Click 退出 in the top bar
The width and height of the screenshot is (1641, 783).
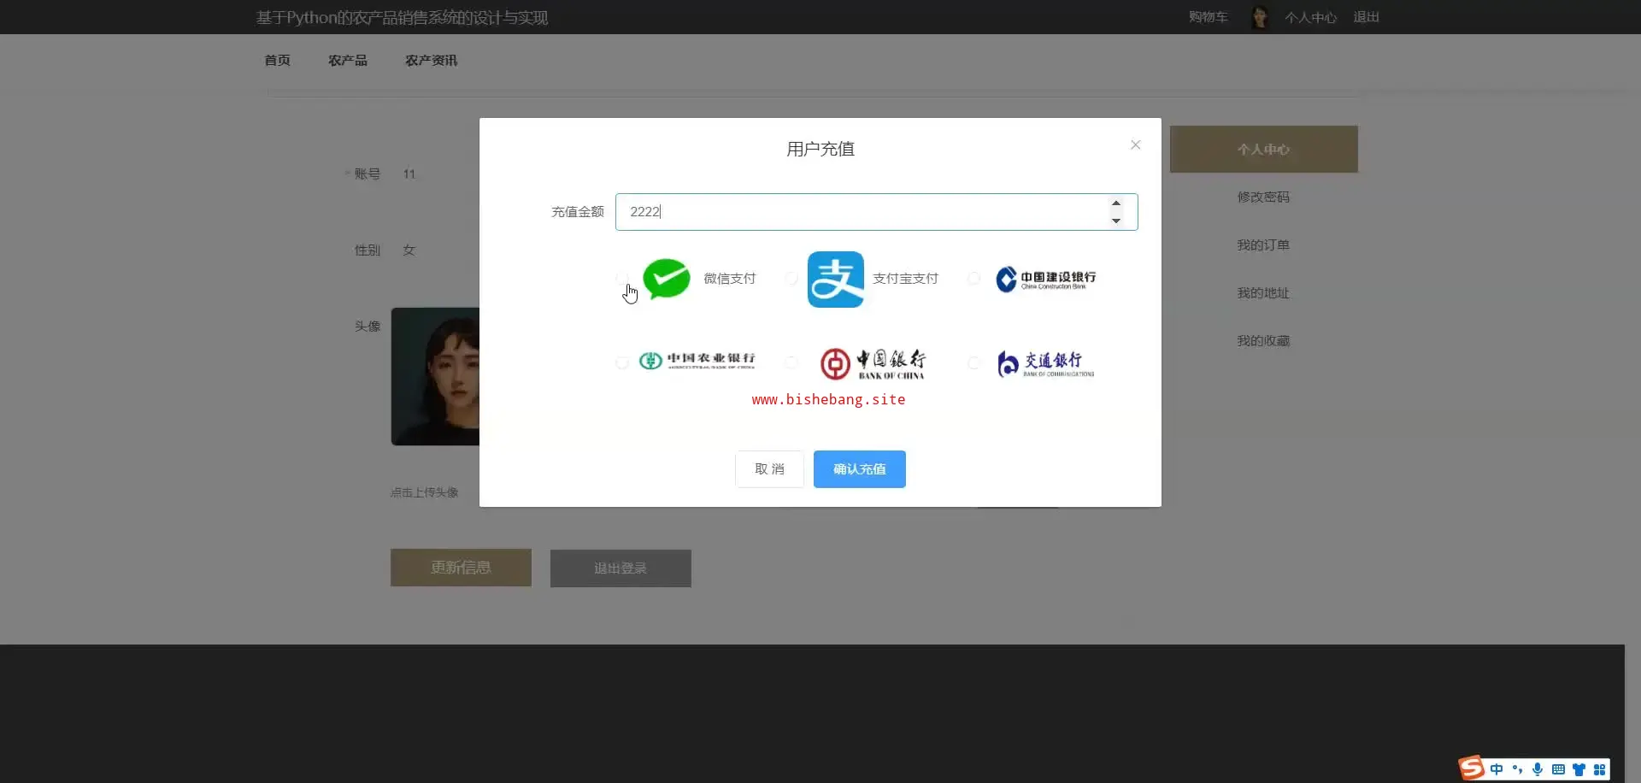[1366, 17]
